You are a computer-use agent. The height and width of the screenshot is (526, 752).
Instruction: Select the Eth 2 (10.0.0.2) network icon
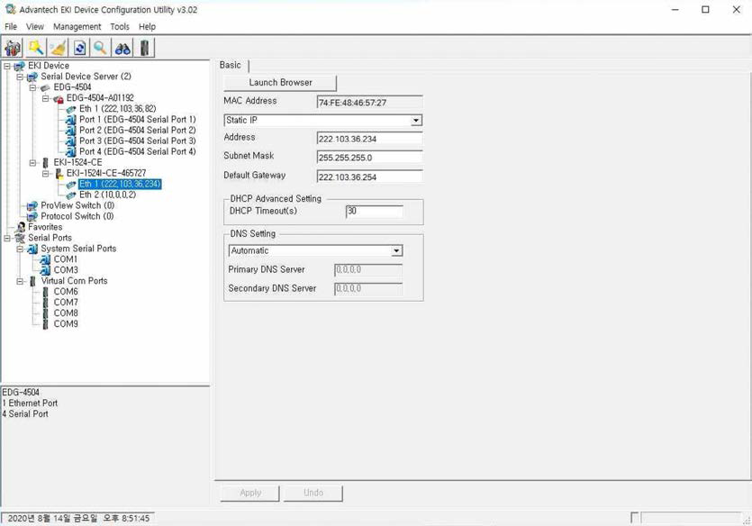pos(71,195)
